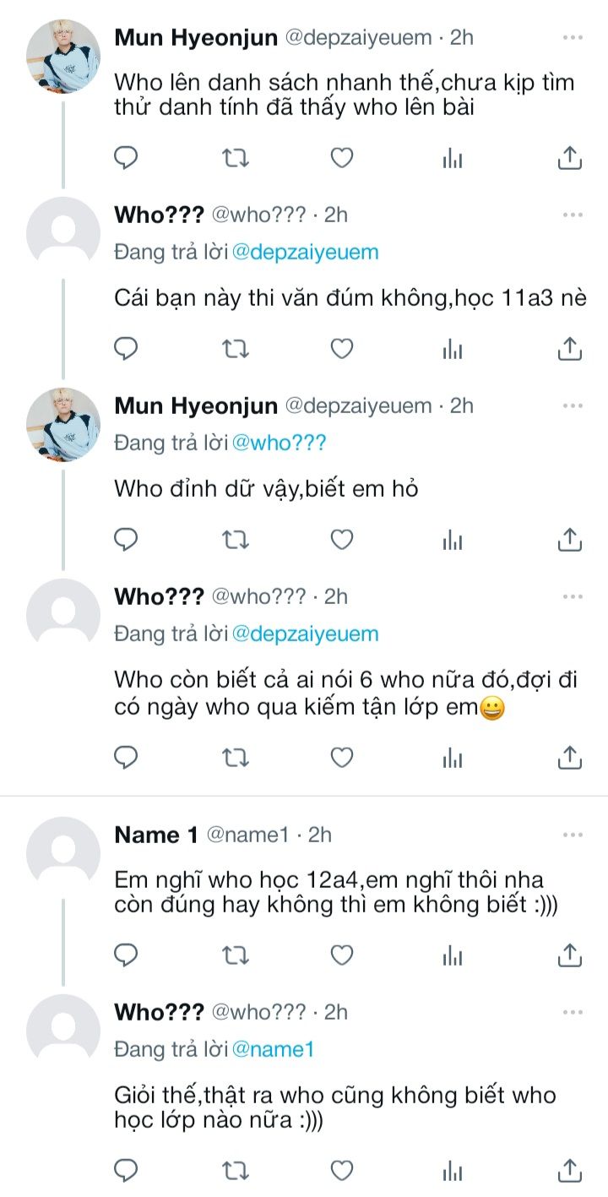Image resolution: width=608 pixels, height=1197 pixels.
Task: Reply to the tweet with grinning emoji
Action: pyautogui.click(x=126, y=758)
